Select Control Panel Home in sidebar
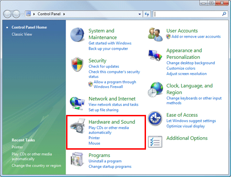 tap(29, 27)
